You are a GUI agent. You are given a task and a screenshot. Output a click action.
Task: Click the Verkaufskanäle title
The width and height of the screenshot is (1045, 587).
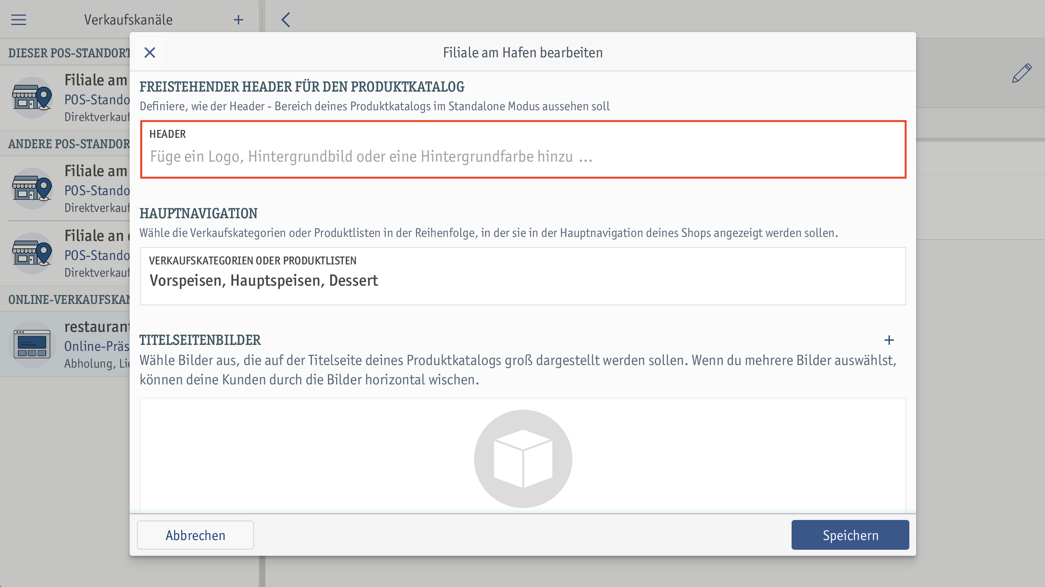tap(128, 19)
